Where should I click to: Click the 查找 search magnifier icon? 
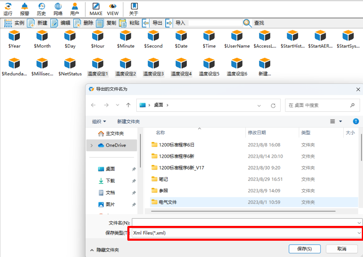point(248,23)
